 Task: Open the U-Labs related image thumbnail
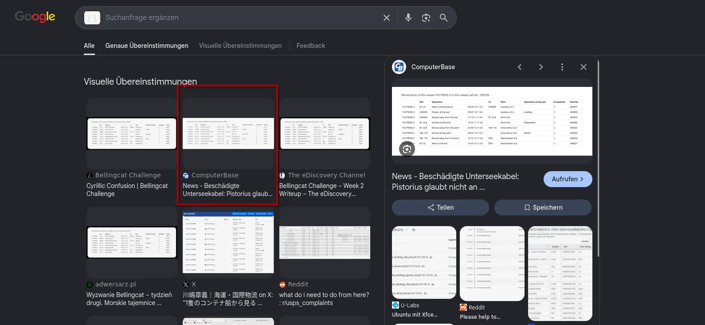[x=424, y=262]
